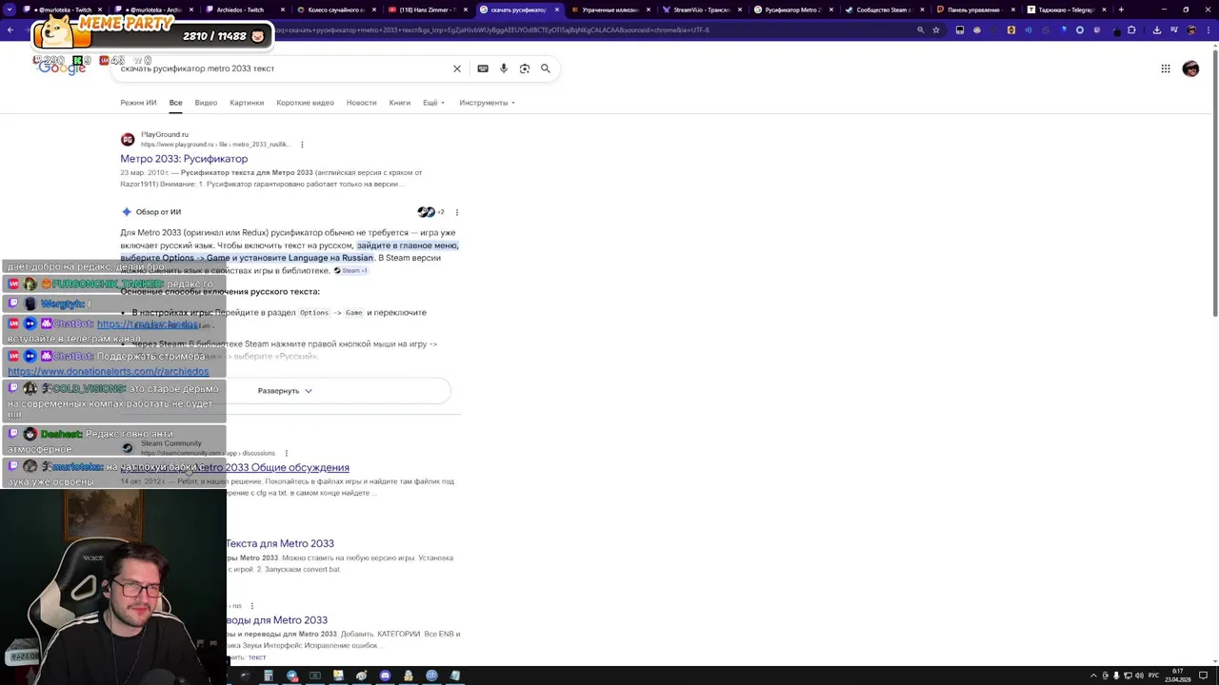This screenshot has height=685, width=1219.
Task: Open Короткие видео results tab
Action: pyautogui.click(x=305, y=103)
